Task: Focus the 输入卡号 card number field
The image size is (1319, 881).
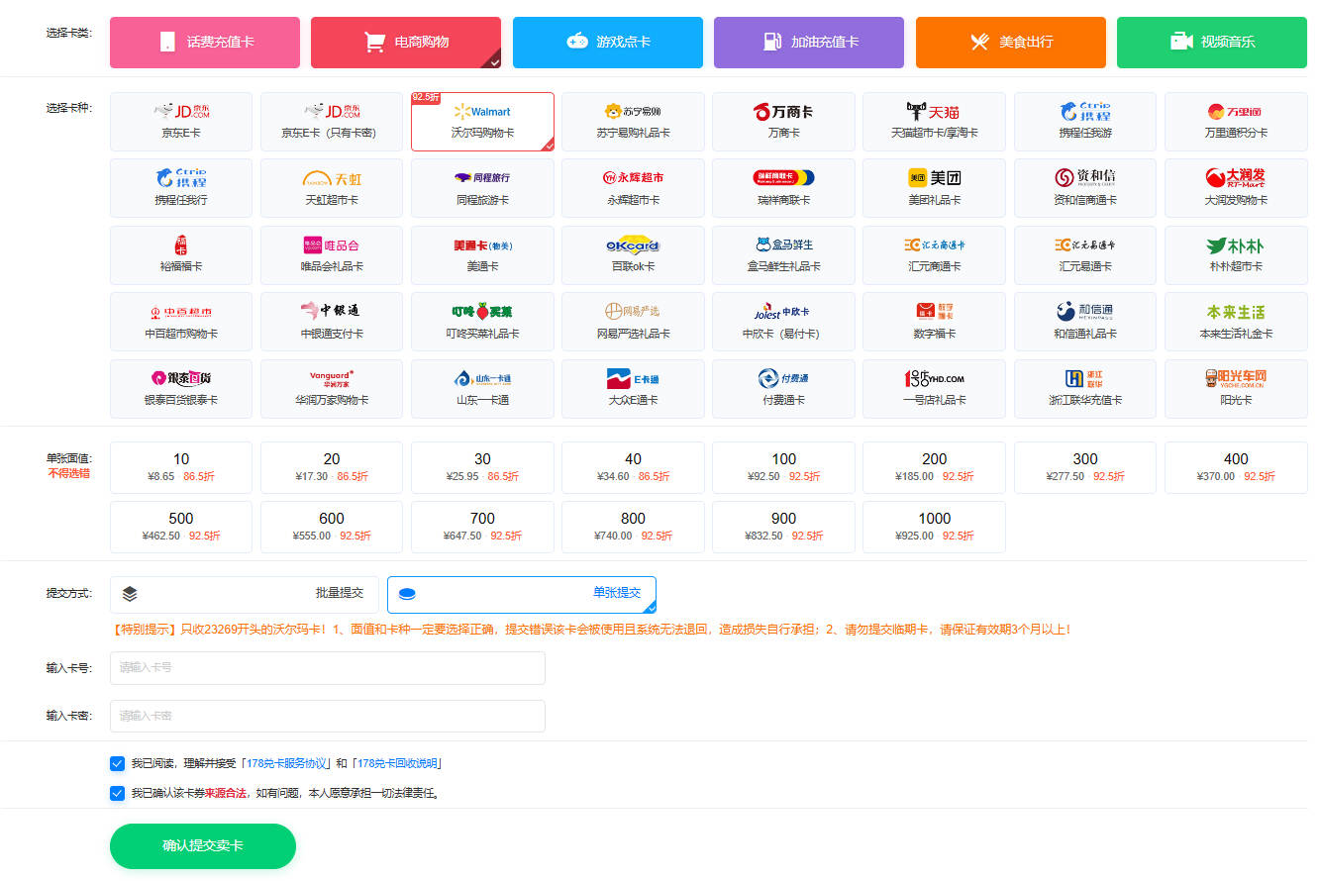Action: click(328, 668)
